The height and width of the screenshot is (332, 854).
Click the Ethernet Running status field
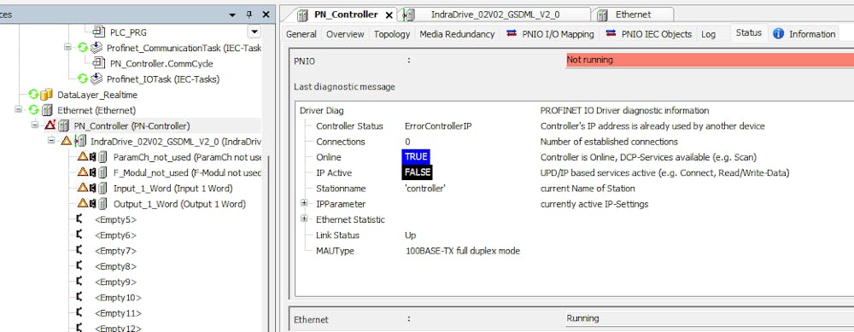[710, 319]
